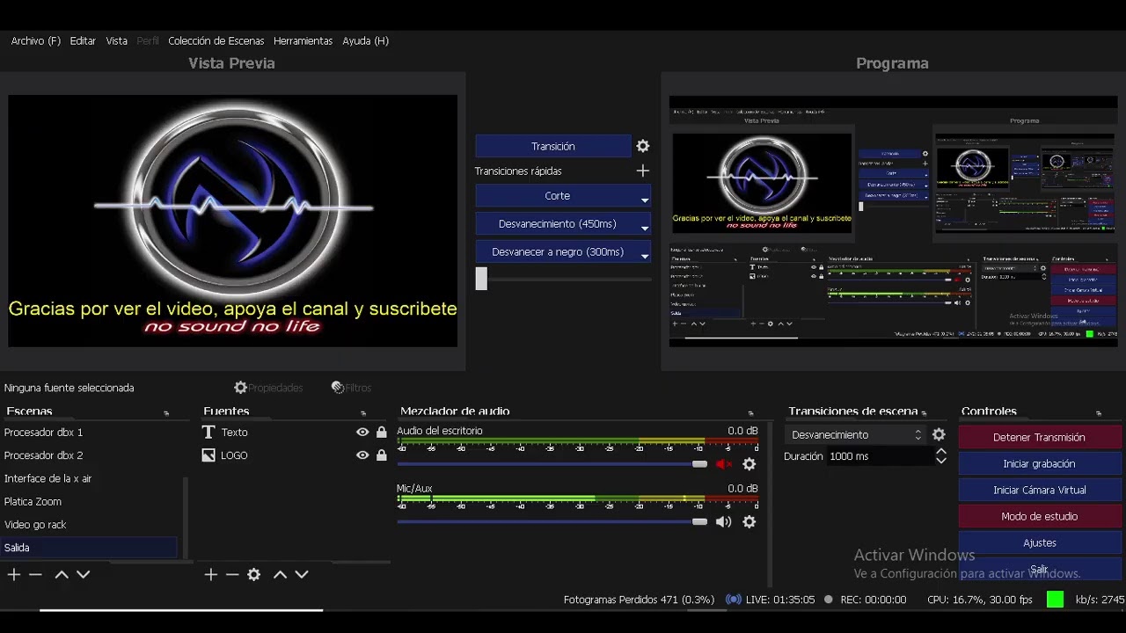
Task: Open Vista menu
Action: [117, 40]
